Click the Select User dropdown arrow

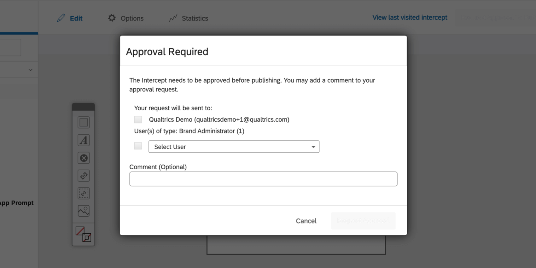313,147
